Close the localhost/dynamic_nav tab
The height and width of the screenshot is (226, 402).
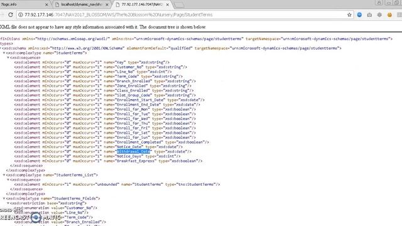tap(107, 4)
